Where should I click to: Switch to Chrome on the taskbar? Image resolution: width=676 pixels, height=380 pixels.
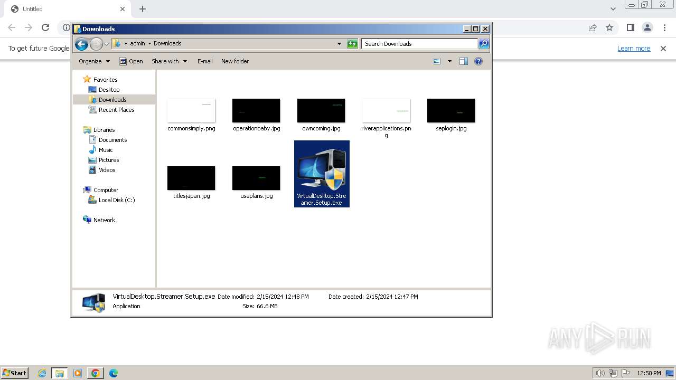[96, 373]
